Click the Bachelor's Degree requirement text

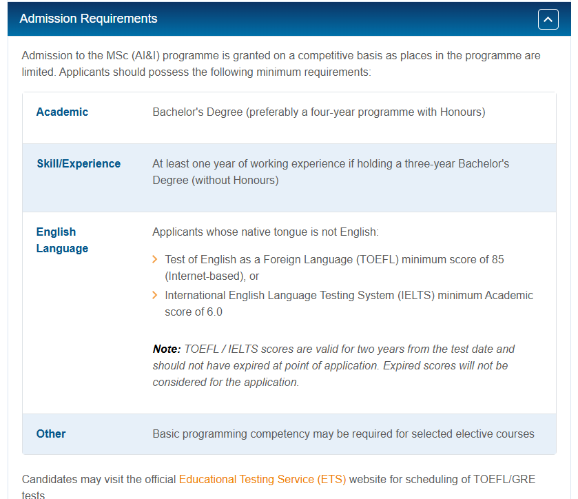click(x=318, y=112)
